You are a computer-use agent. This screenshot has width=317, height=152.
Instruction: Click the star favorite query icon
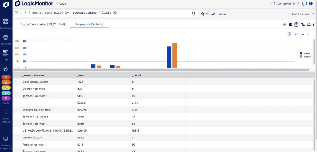(202, 14)
